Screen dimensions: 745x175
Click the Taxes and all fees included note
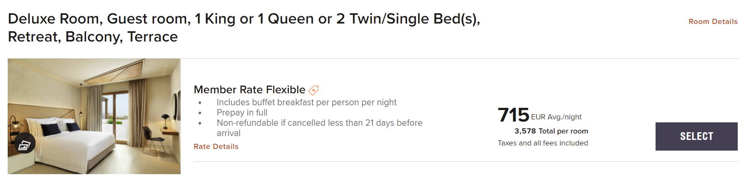543,143
